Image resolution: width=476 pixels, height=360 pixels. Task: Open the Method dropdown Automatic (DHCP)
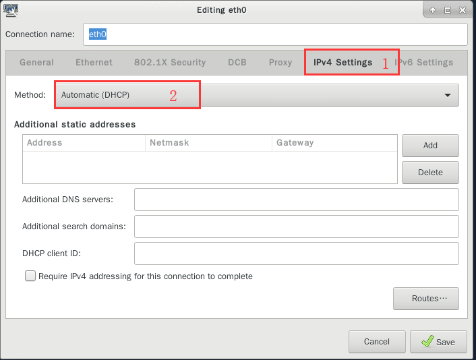click(x=256, y=95)
